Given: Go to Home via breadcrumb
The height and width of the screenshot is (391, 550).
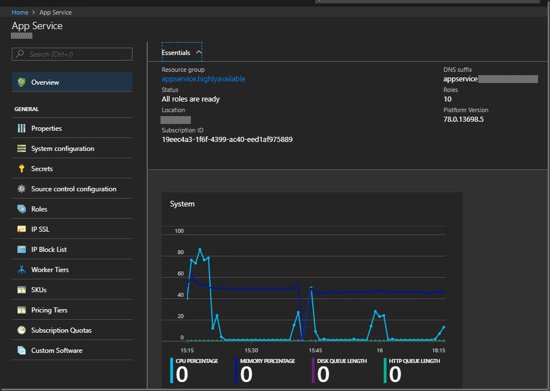Looking at the screenshot, I should point(20,12).
